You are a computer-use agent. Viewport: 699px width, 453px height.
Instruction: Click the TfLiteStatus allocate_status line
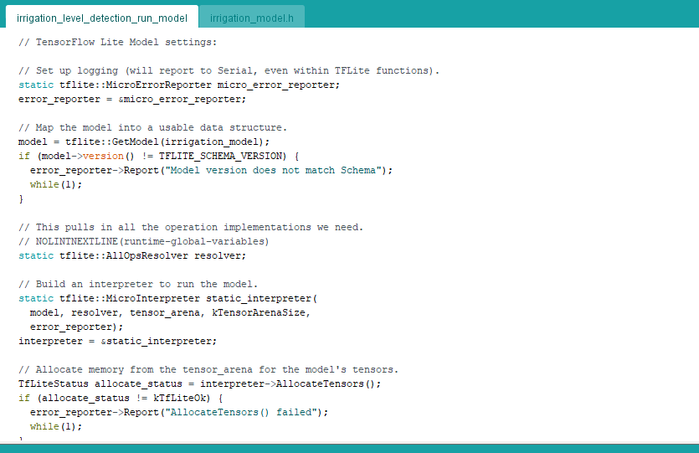pos(199,384)
